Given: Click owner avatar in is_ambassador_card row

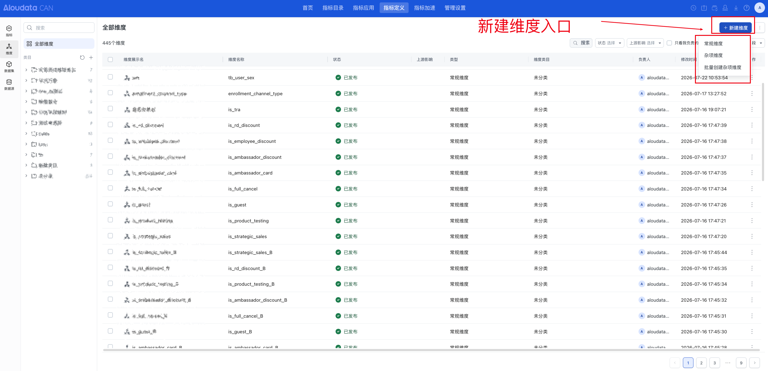Looking at the screenshot, I should (x=642, y=173).
